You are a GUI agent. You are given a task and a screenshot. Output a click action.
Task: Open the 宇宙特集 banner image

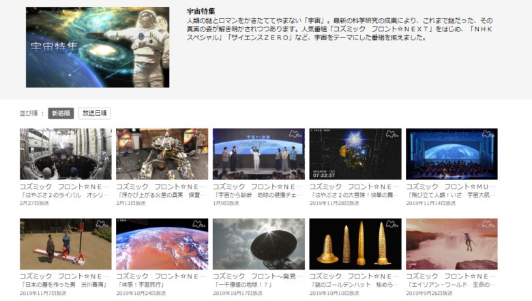(x=98, y=47)
